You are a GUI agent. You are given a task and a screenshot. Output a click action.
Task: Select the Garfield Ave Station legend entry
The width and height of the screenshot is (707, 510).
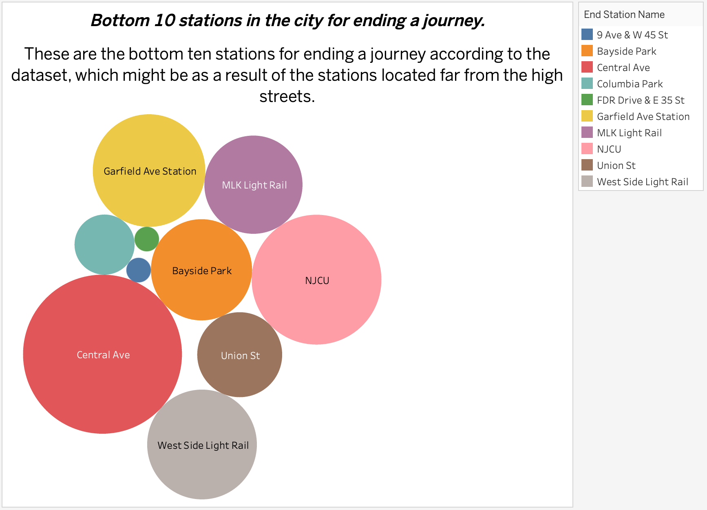643,116
